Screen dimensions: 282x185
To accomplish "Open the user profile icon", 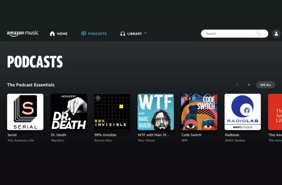I will 276,33.
